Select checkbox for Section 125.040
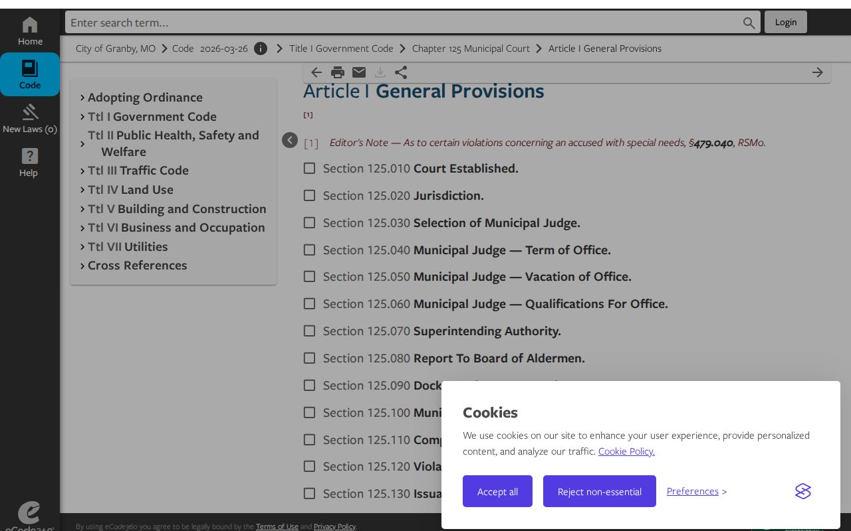 [x=309, y=250]
